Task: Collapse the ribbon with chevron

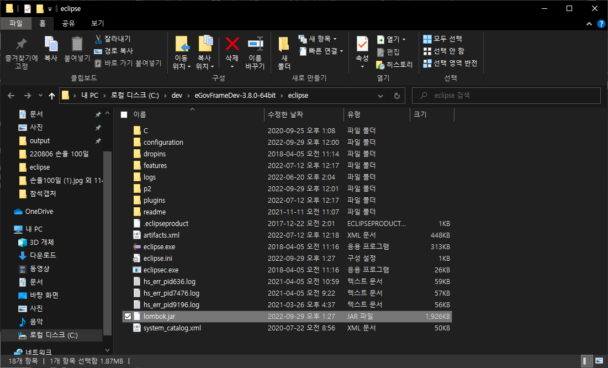Action: 589,24
